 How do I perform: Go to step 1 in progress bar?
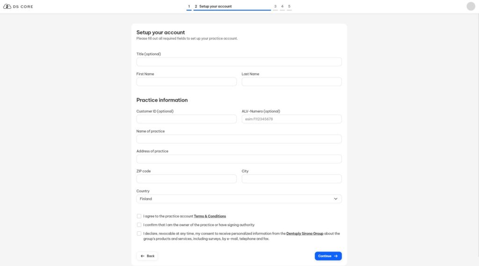point(189,7)
